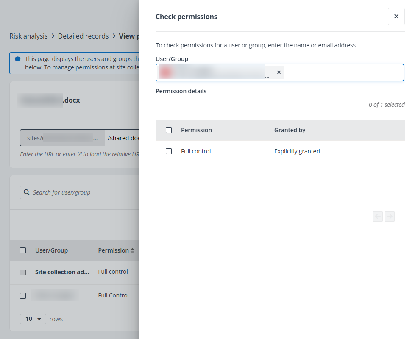Screen dimensions: 418x339
Task: Check the Full control row checkbox
Action: (168, 151)
